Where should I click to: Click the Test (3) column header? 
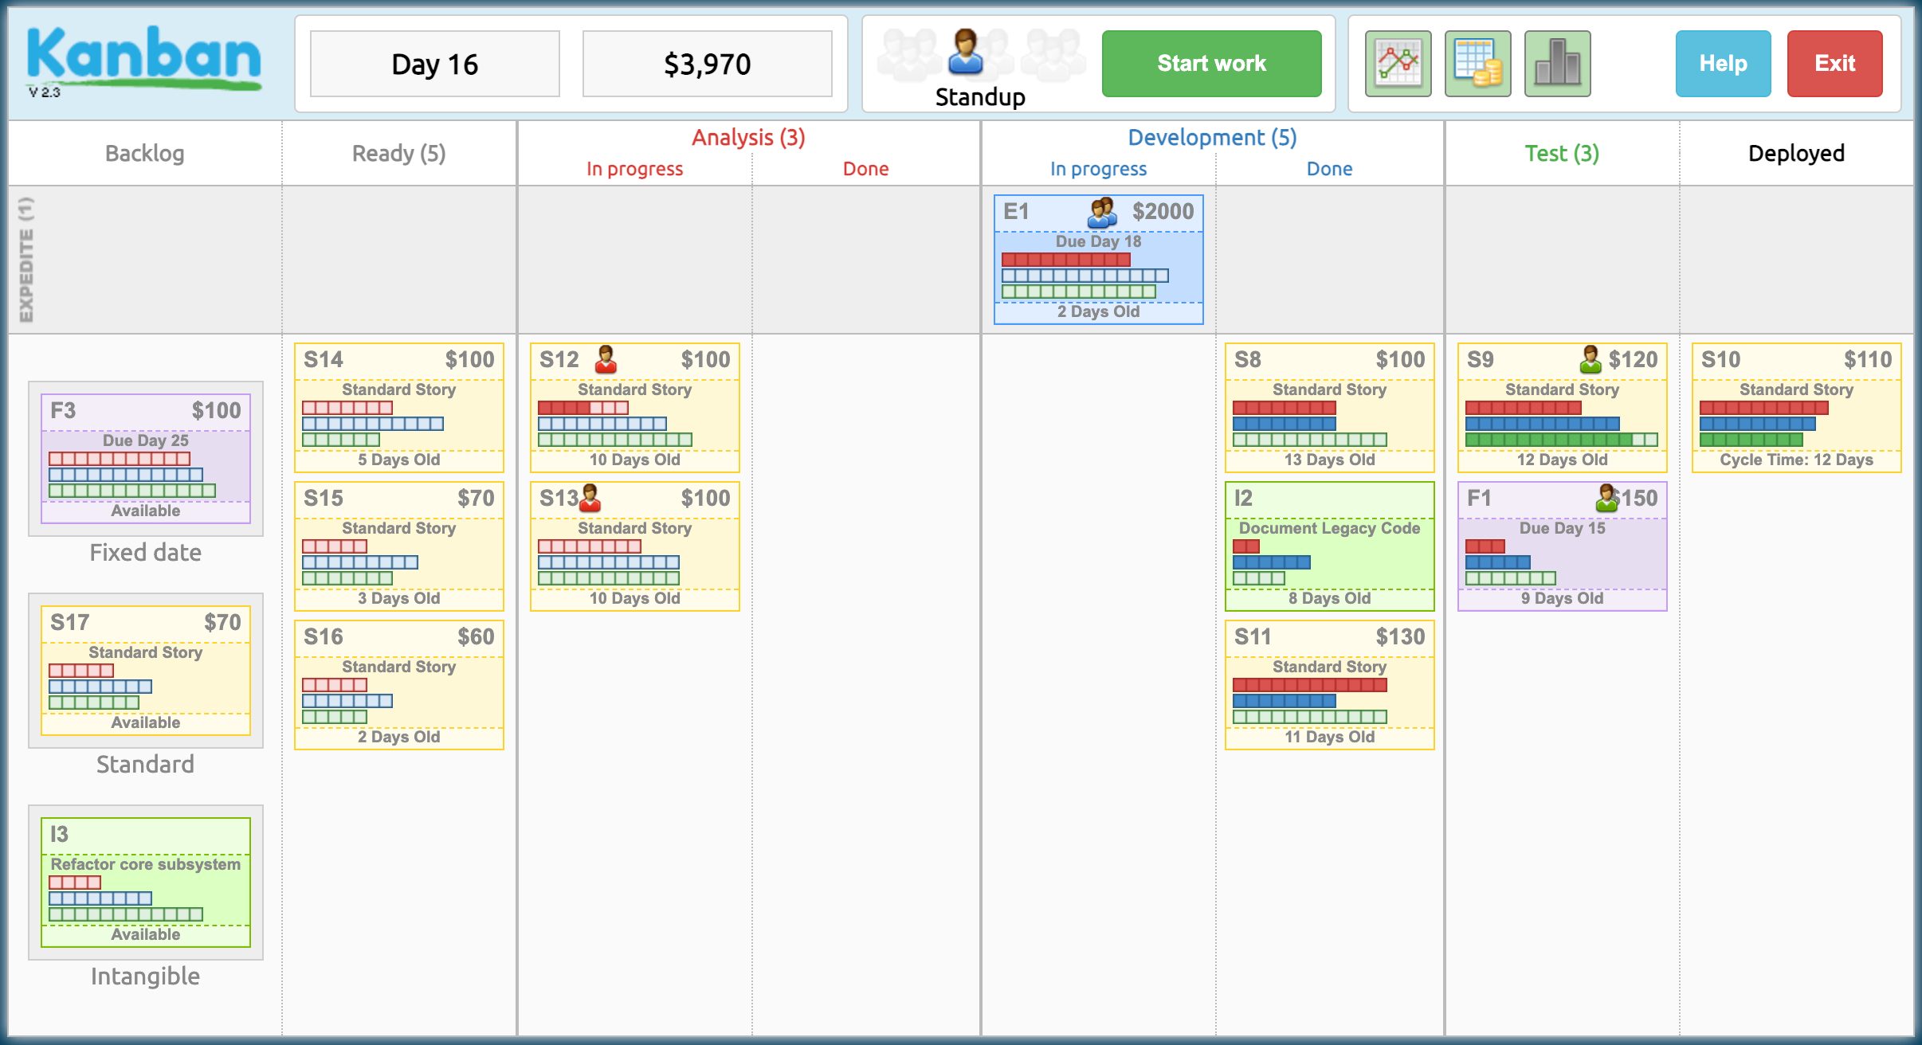click(1561, 154)
